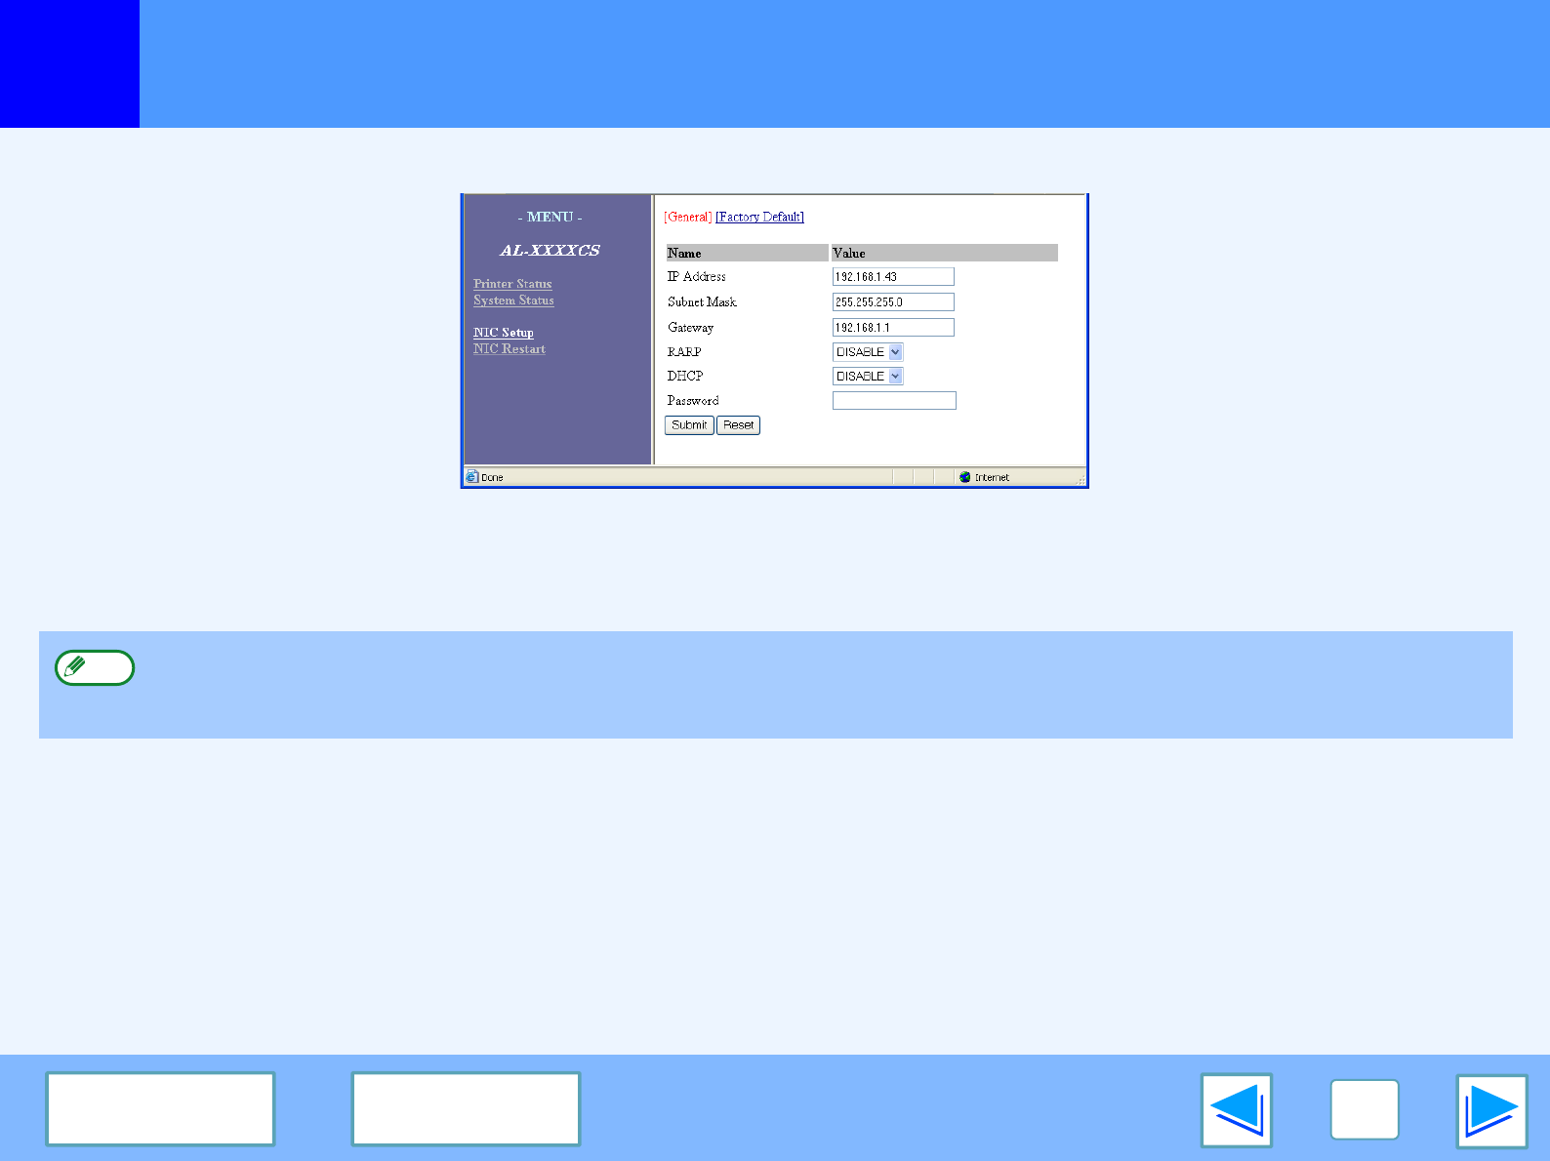Go to the System Status page
The image size is (1550, 1161).
pos(513,300)
